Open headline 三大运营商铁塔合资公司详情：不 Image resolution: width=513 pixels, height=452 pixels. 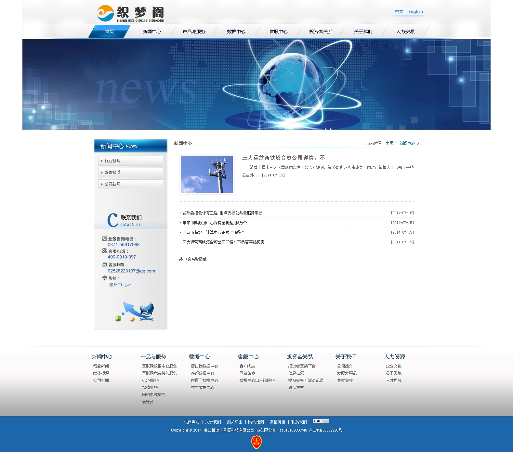tap(283, 158)
